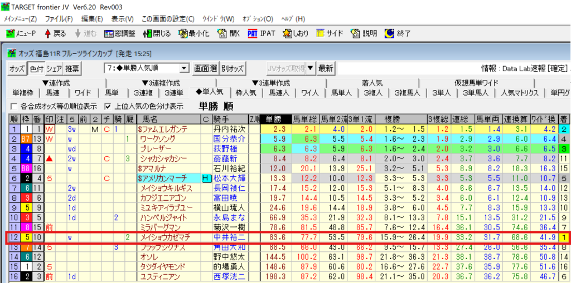Enable 各合成オッズ等の順位表示 checkbox
The width and height of the screenshot is (571, 283).
point(14,106)
